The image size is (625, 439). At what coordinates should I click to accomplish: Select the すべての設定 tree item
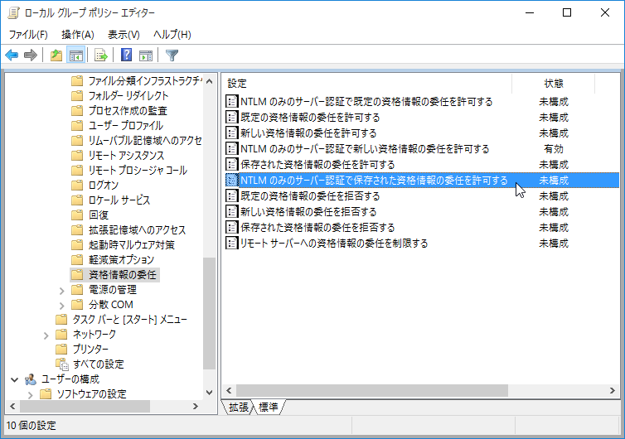[x=90, y=364]
